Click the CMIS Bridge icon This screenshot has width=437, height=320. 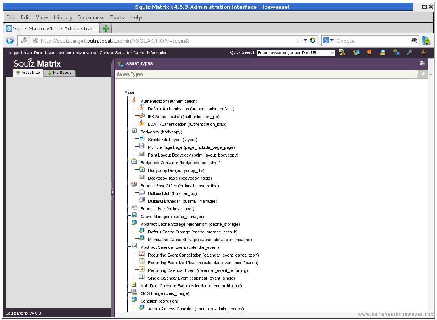click(134, 292)
